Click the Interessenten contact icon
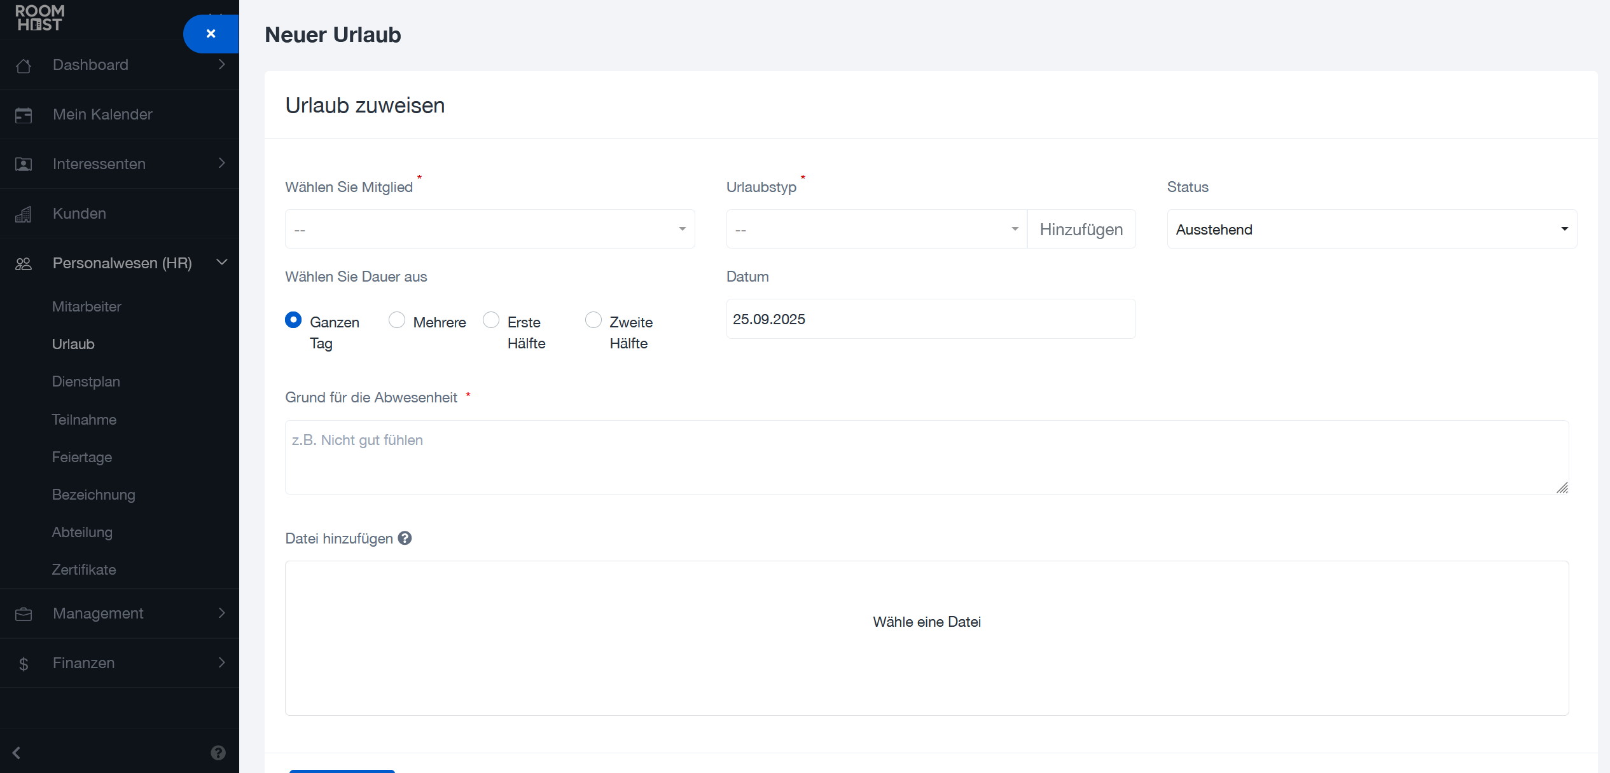The image size is (1610, 773). pos(24,165)
